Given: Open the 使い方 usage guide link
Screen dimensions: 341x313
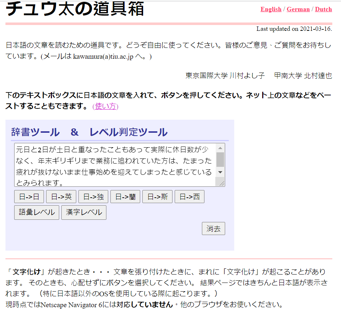Looking at the screenshot, I should tap(105, 106).
